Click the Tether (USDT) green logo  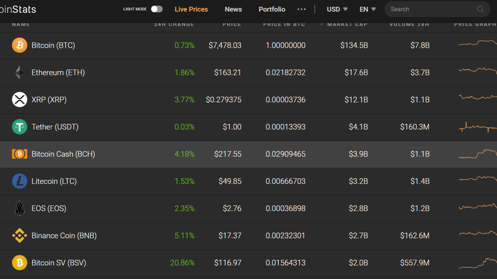(20, 127)
